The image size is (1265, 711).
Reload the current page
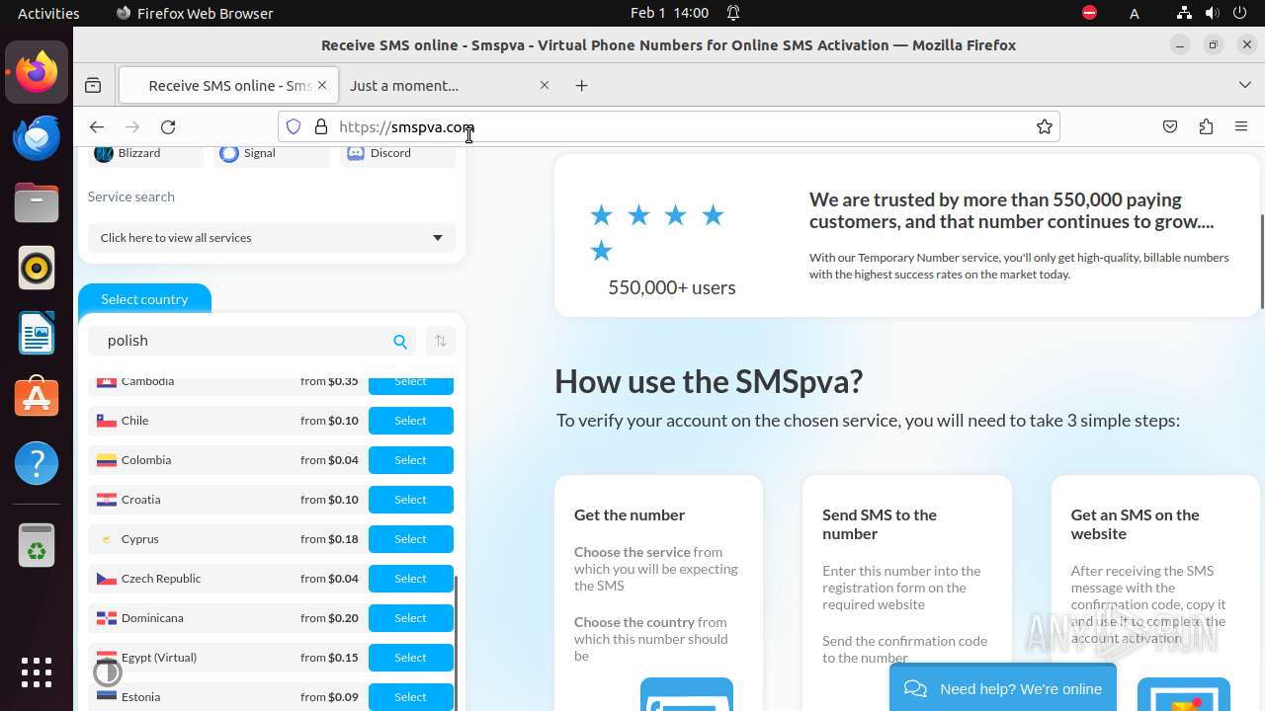click(168, 126)
